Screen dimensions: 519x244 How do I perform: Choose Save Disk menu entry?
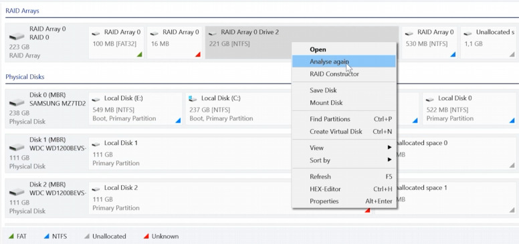(x=344, y=90)
